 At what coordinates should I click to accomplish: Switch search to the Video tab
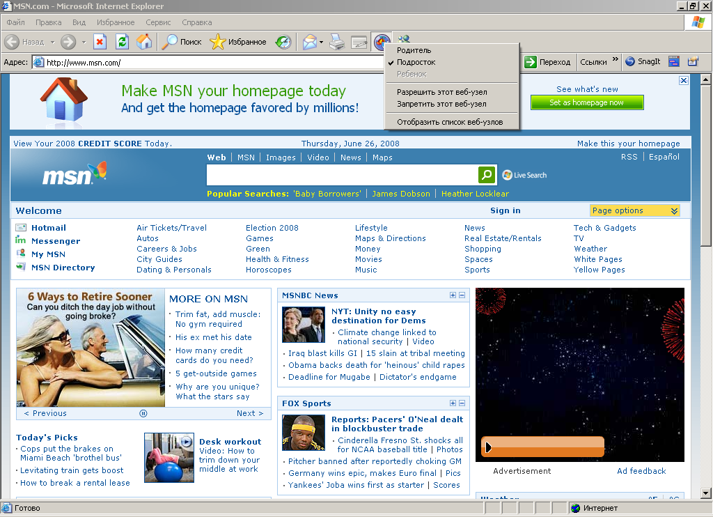tap(318, 157)
